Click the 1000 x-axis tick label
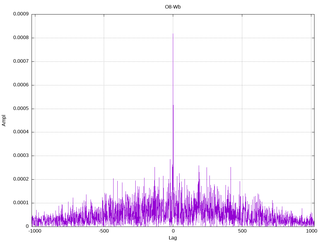Viewport: 323px width, 242px height. click(311, 231)
